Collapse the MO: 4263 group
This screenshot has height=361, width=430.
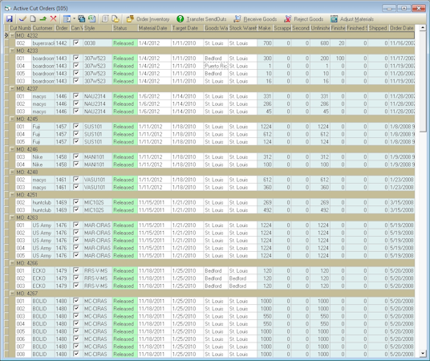[12, 217]
